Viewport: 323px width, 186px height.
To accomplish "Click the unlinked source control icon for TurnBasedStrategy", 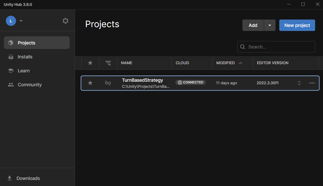I will (108, 83).
